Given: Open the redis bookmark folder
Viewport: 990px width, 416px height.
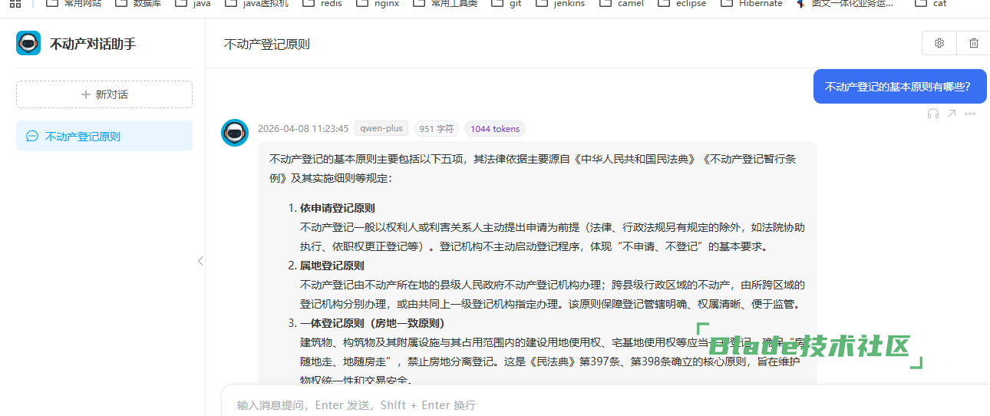Looking at the screenshot, I should click(x=323, y=4).
